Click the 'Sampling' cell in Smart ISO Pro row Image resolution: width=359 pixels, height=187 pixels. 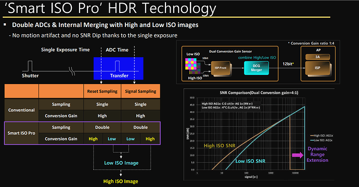coord(61,127)
